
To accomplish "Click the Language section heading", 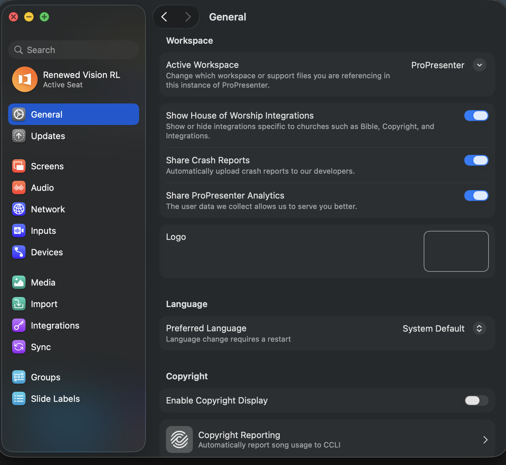I will point(187,304).
